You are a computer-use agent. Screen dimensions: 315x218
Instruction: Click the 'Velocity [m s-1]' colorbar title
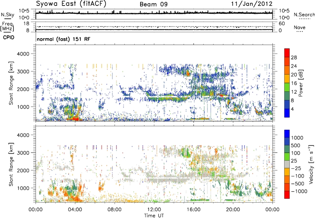311,164
